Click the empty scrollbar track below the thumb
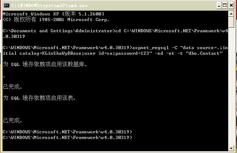Screen dimensions: 237x153 pos(231,86)
